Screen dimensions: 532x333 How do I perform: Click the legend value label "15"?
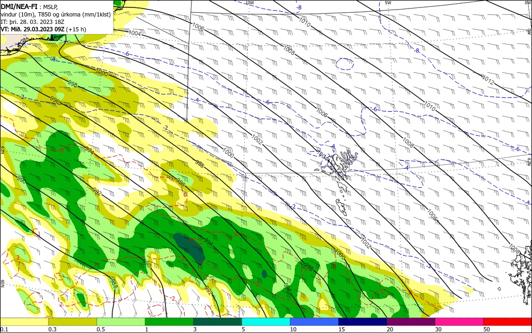point(342,329)
